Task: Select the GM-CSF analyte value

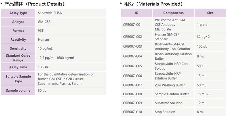Action: [x=44, y=22]
